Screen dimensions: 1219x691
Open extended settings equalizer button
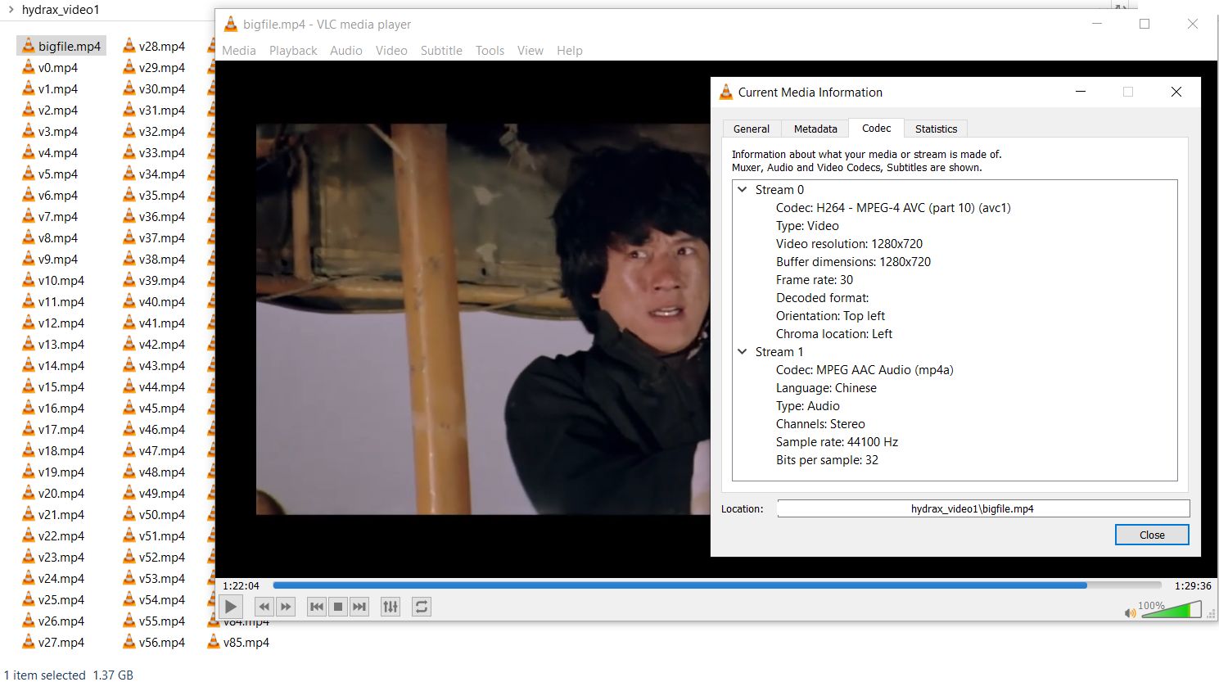tap(391, 607)
